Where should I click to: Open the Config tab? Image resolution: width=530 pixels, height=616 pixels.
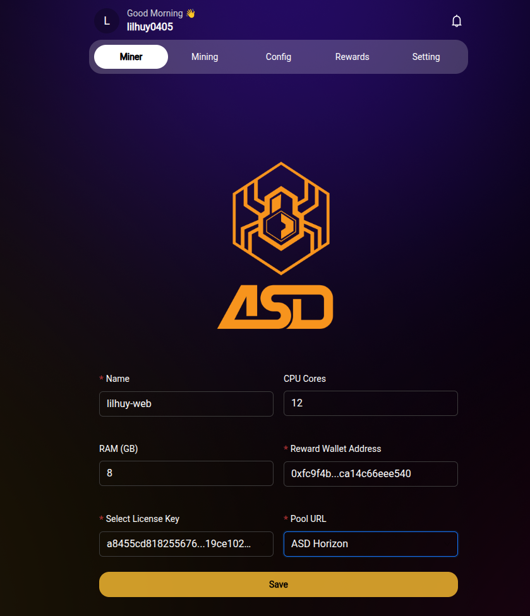(x=278, y=56)
